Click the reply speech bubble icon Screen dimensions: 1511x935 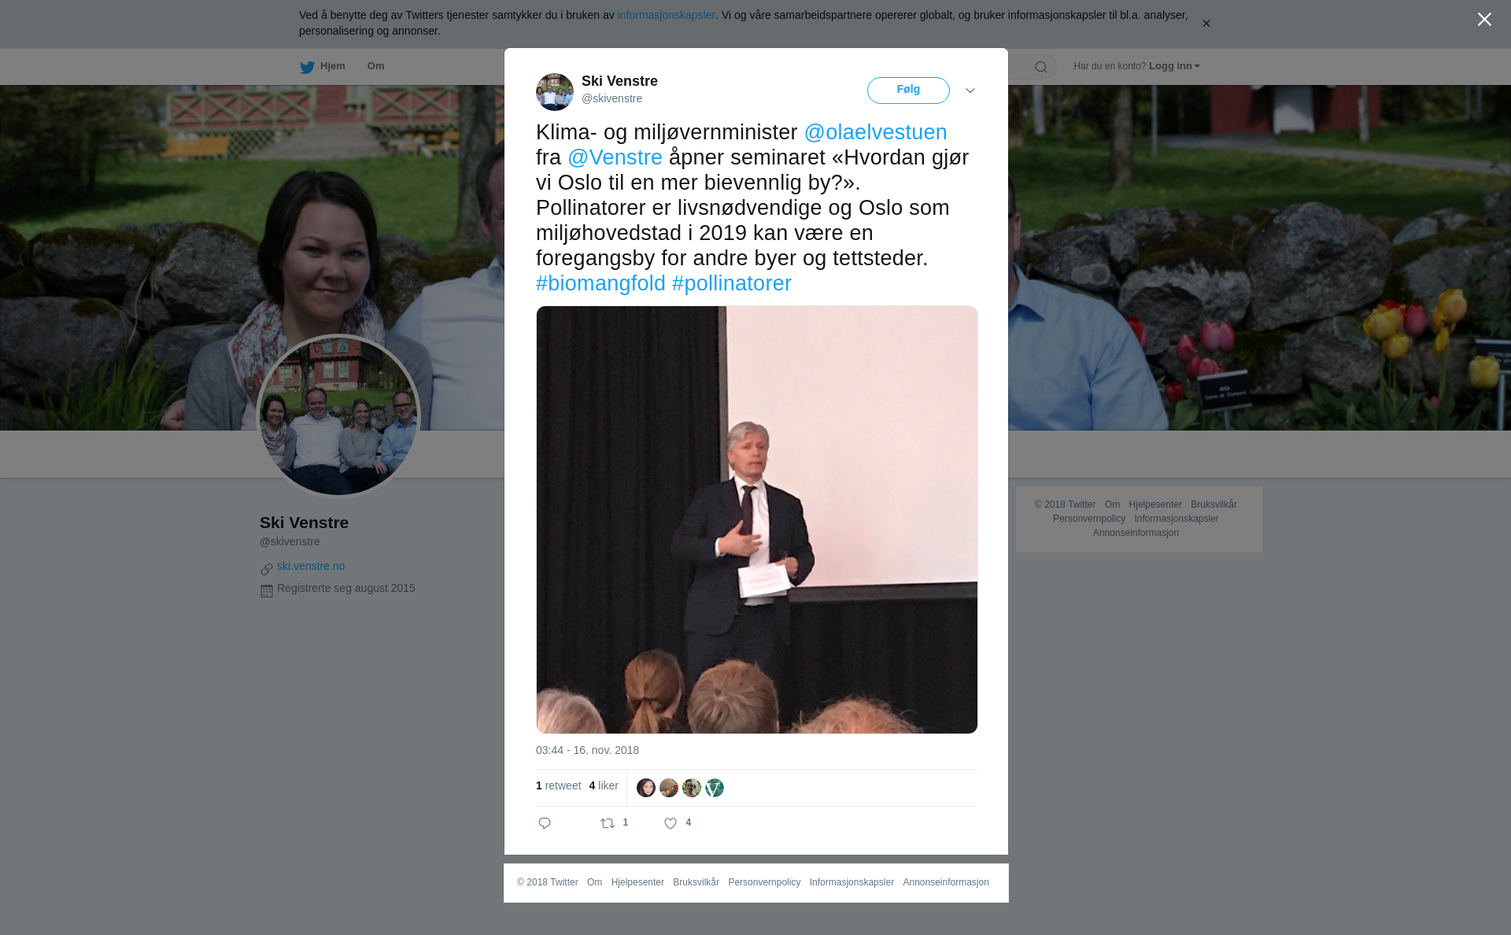[x=545, y=823]
